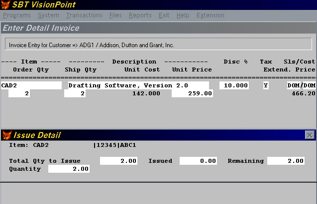Select the Order Qty field
This screenshot has width=317, height=204.
(19, 93)
